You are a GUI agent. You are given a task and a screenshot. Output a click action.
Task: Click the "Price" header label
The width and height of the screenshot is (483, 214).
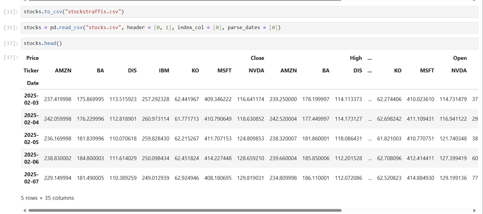[33, 58]
